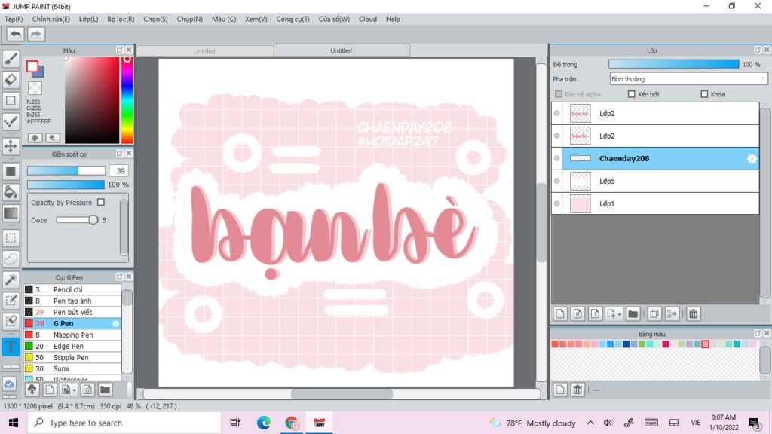Click the Redo arrow button
This screenshot has height=434, width=772.
(x=36, y=34)
